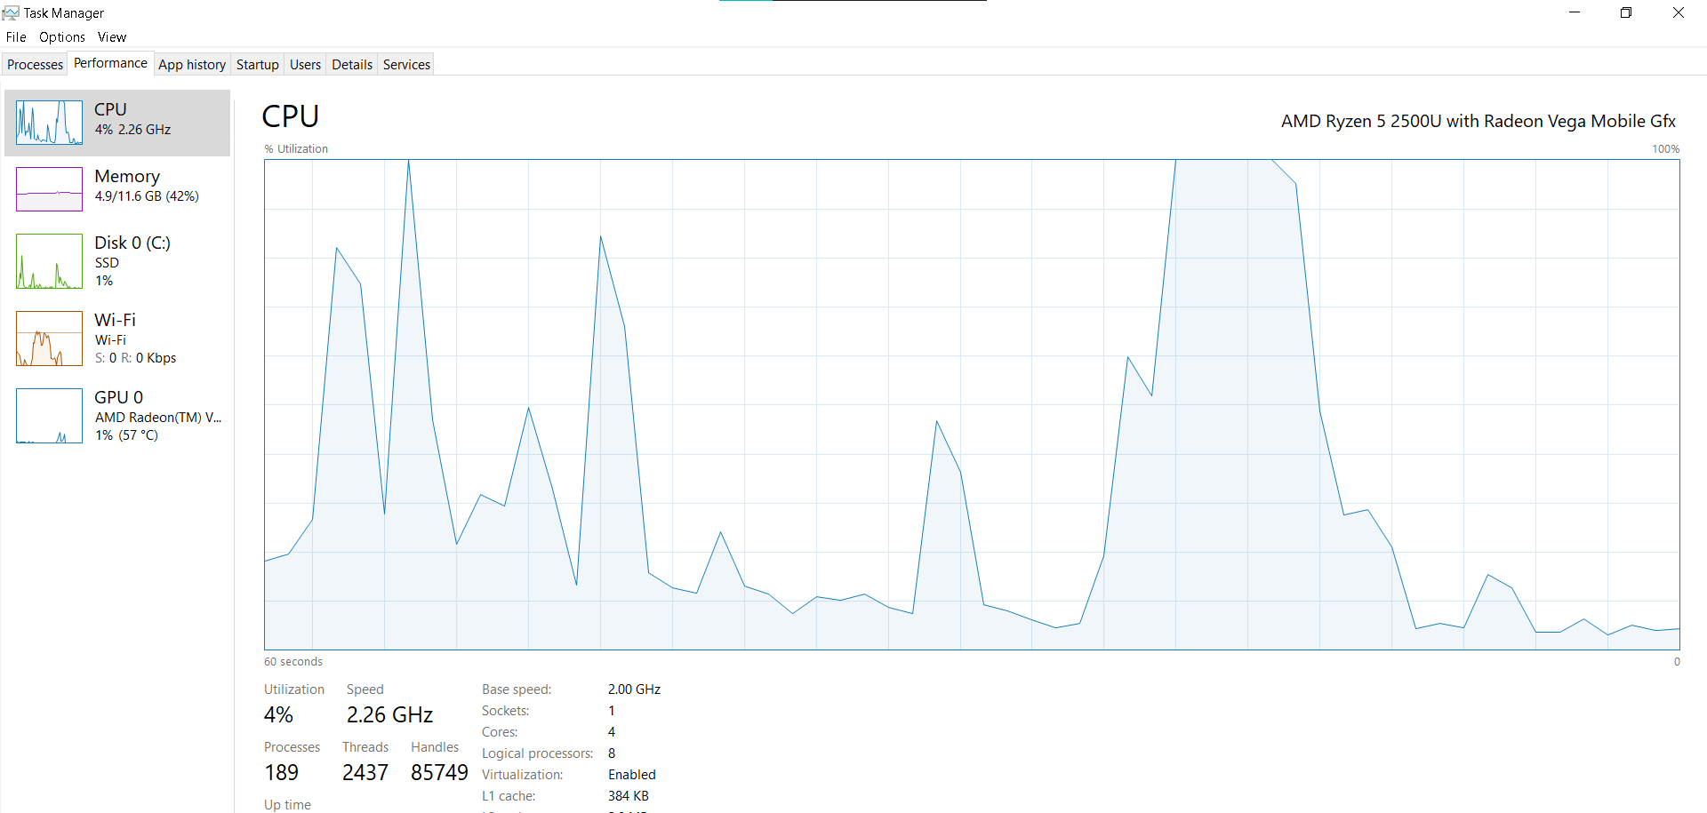
Task: Select the Disk 0 (C:) mini graph
Action: click(49, 261)
